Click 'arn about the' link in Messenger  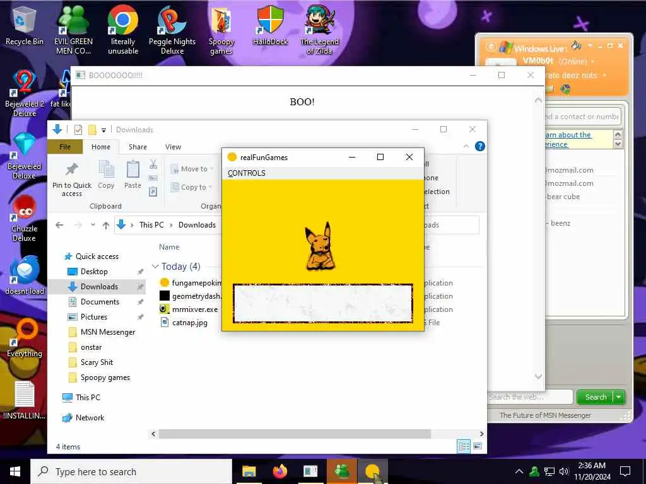(568, 135)
